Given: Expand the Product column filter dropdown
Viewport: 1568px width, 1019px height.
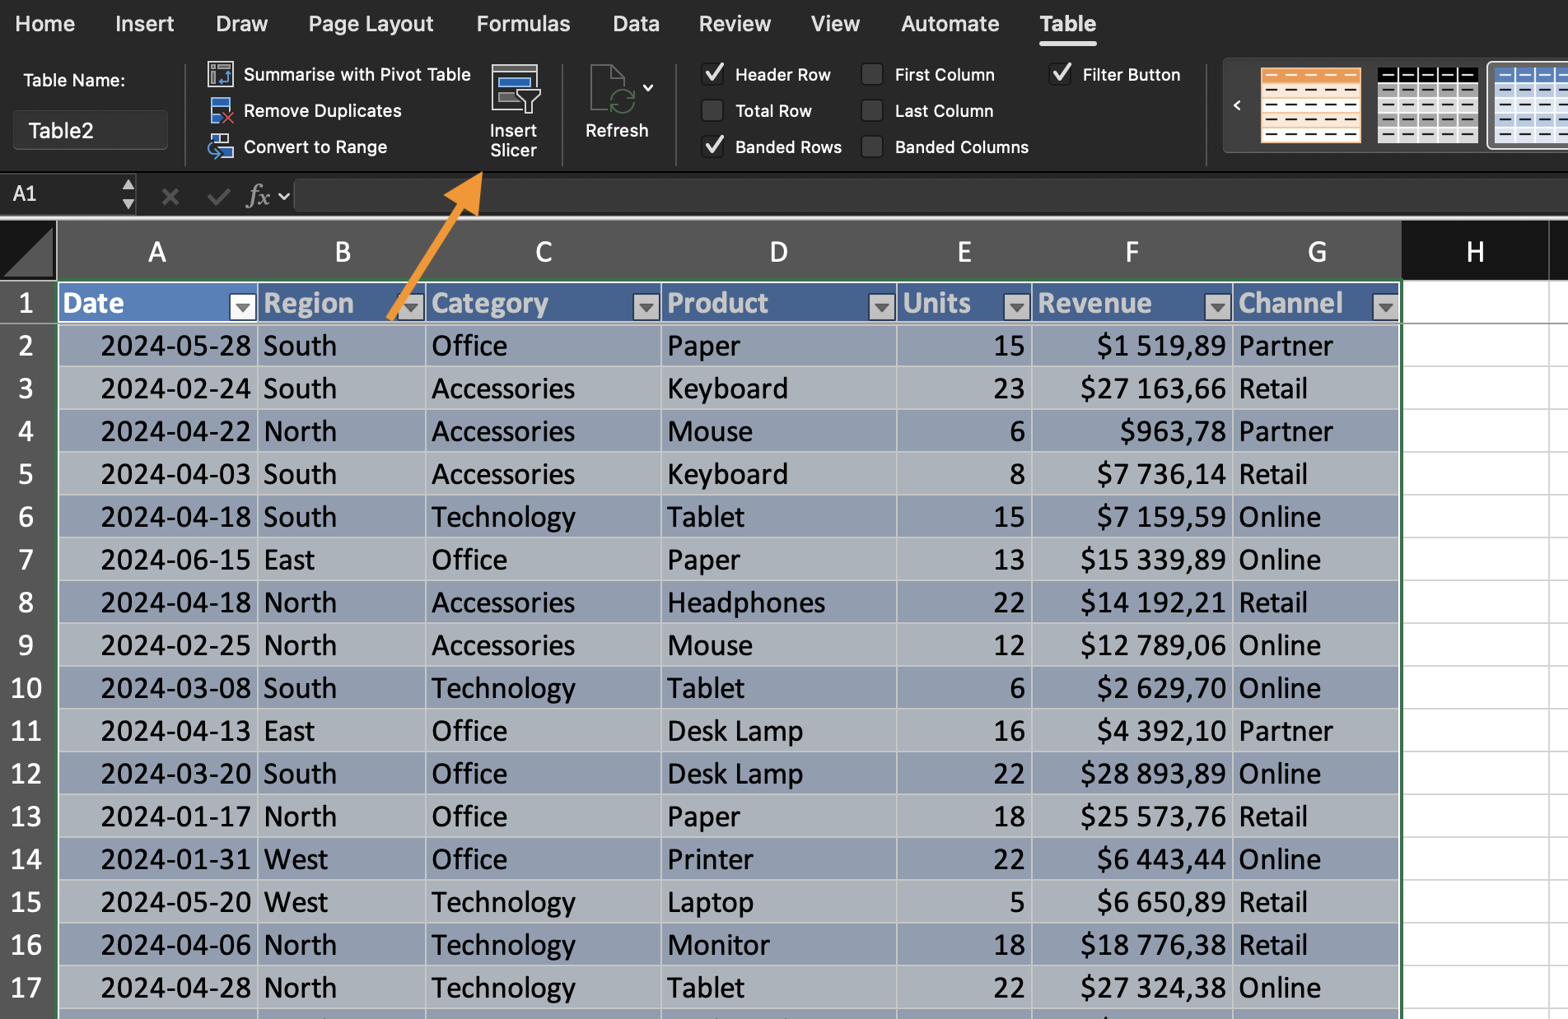Looking at the screenshot, I should click(881, 307).
